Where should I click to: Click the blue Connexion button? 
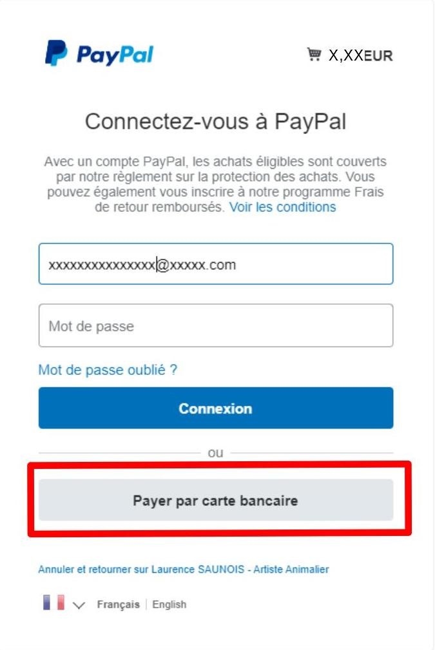point(216,408)
